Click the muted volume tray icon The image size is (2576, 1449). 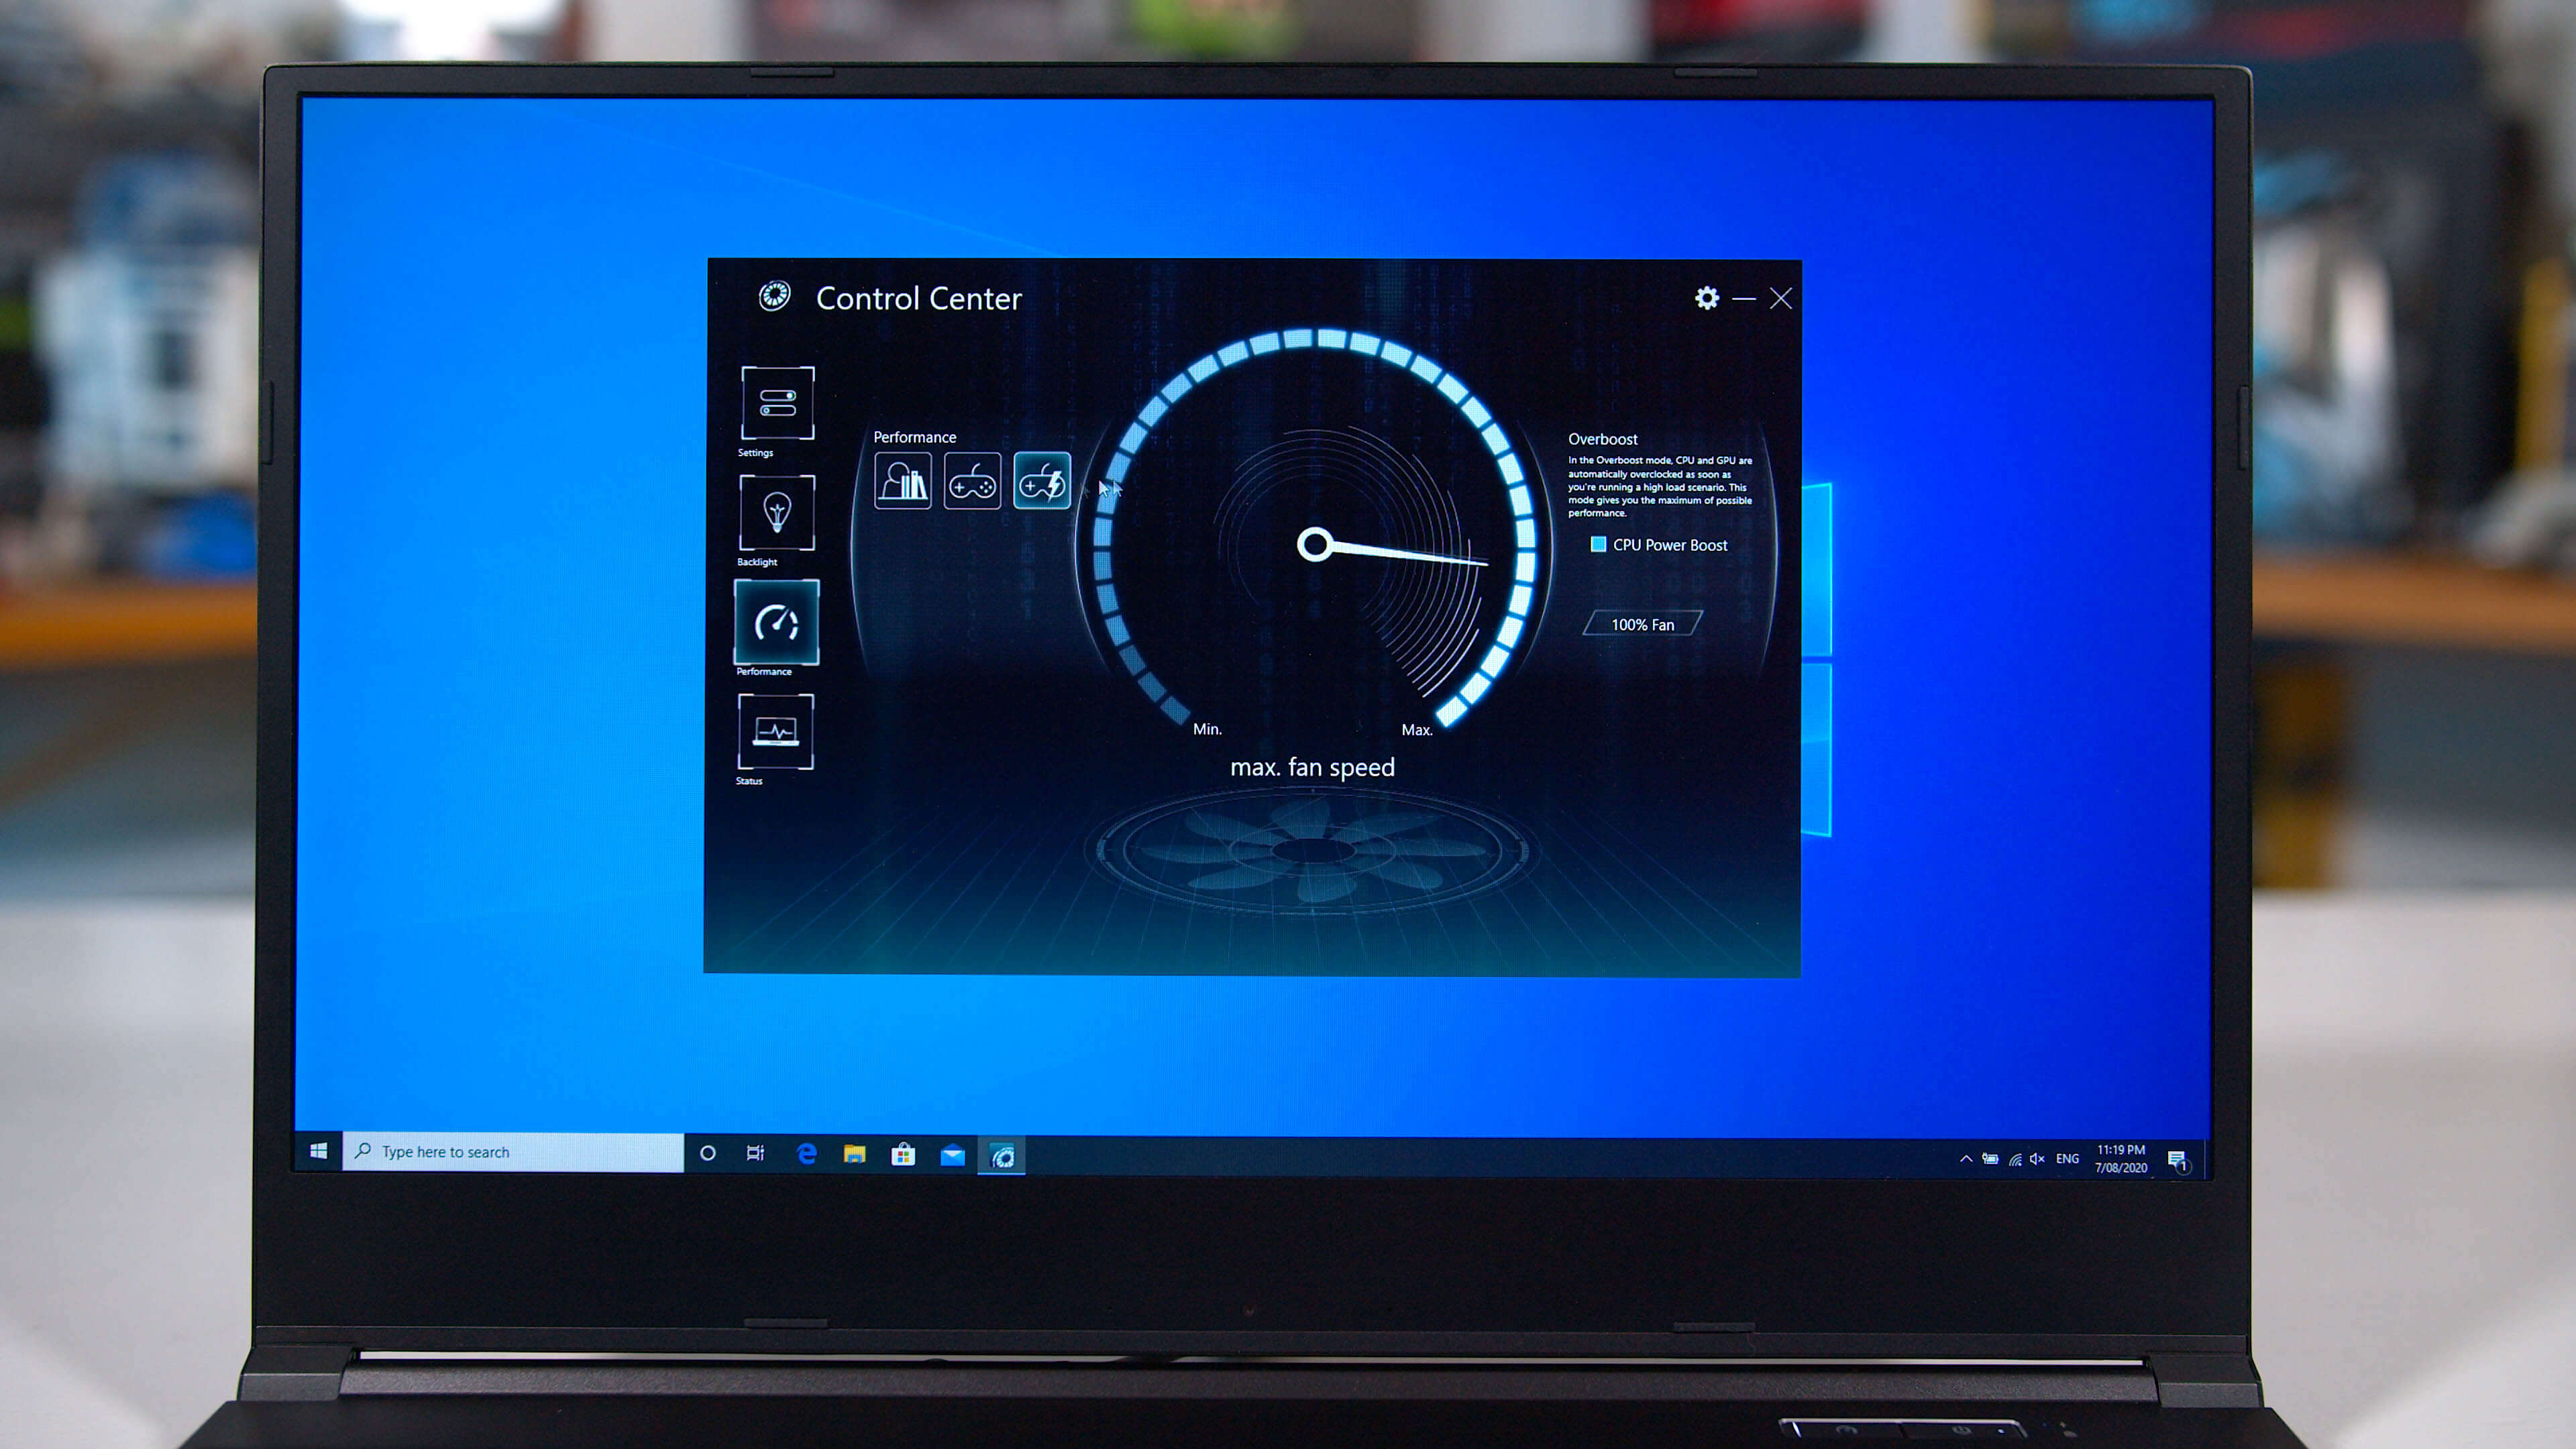tap(2037, 1159)
